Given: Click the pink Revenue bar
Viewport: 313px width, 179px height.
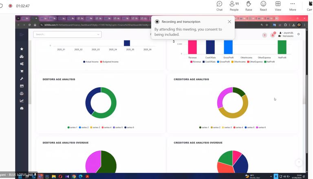Looking at the screenshot, I should pyautogui.click(x=192, y=47).
